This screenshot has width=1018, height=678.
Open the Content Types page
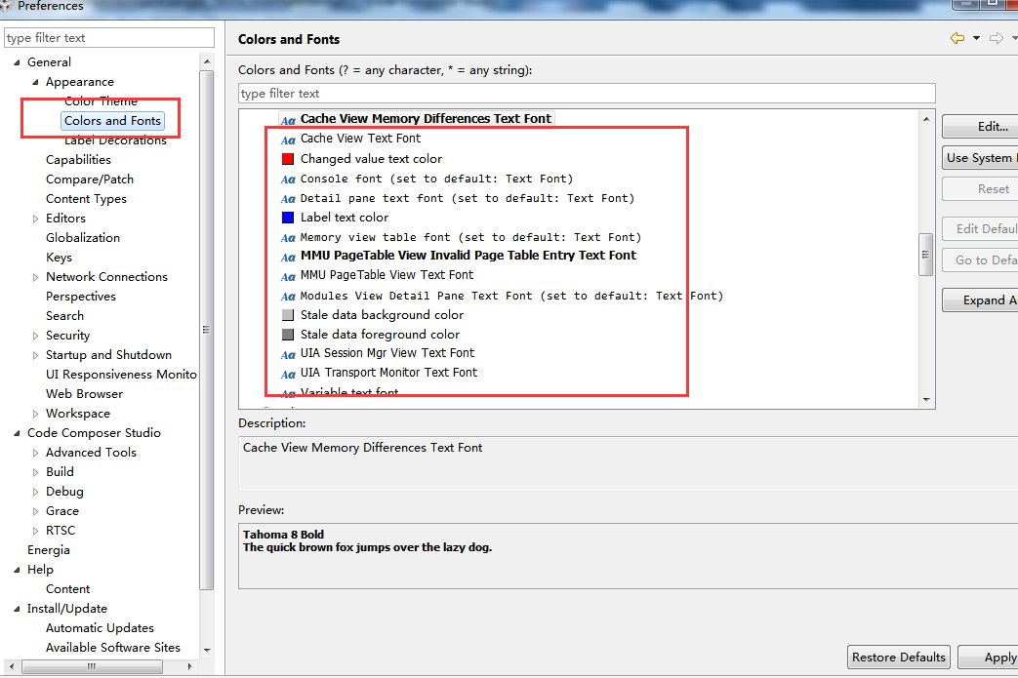[86, 199]
